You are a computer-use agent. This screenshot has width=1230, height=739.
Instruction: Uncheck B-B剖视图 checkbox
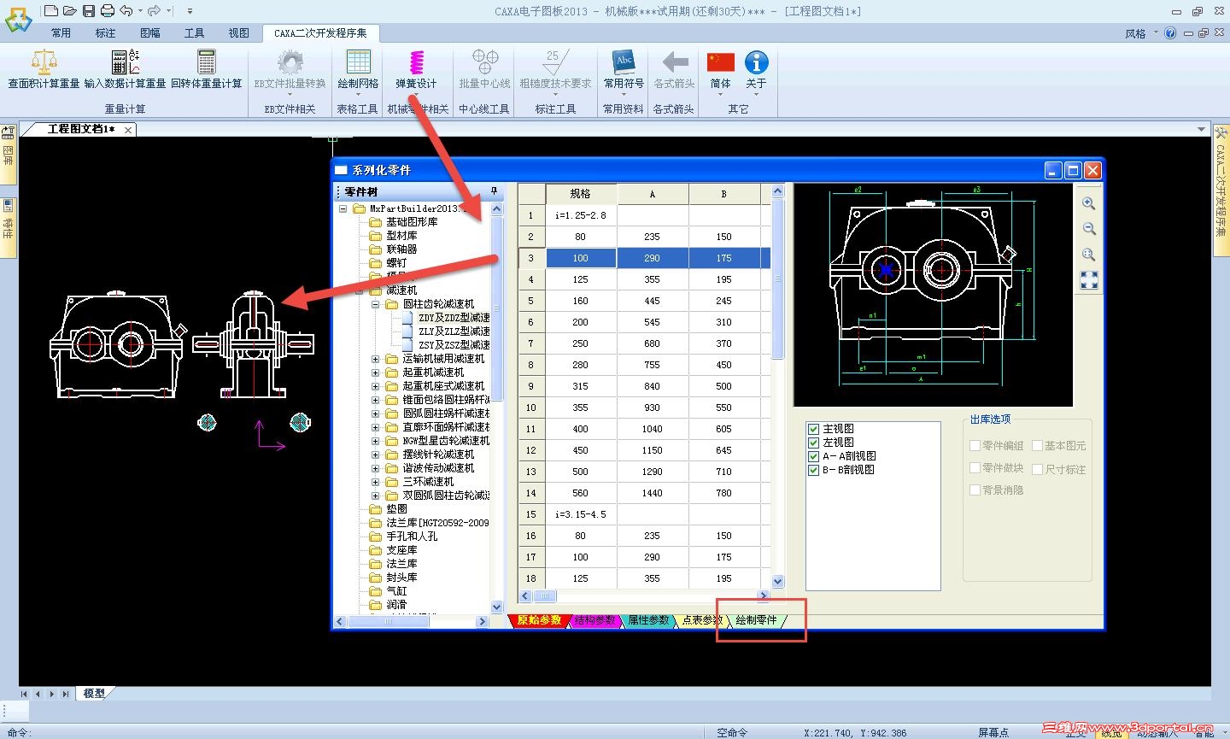[x=813, y=470]
